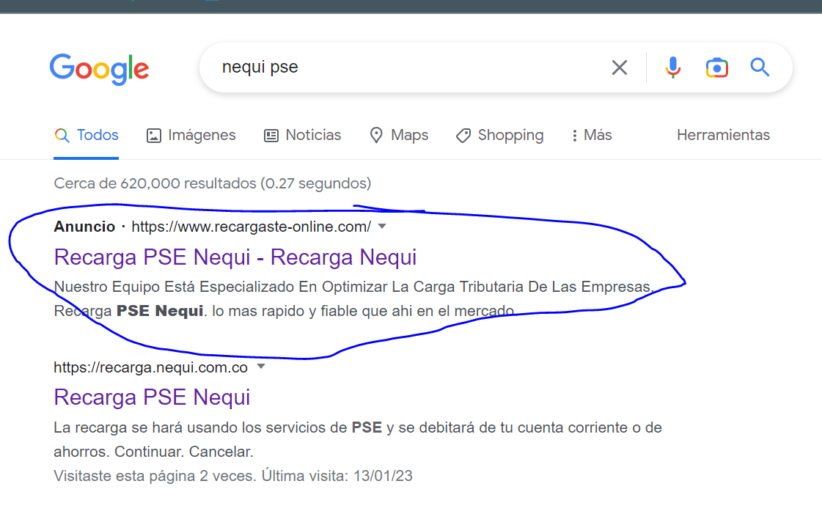Viewport: 822px width, 514px height.
Task: Click the 'Anuncio' label
Action: coord(84,227)
